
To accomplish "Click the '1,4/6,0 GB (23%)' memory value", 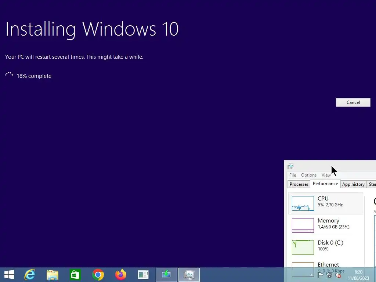I will click(333, 227).
